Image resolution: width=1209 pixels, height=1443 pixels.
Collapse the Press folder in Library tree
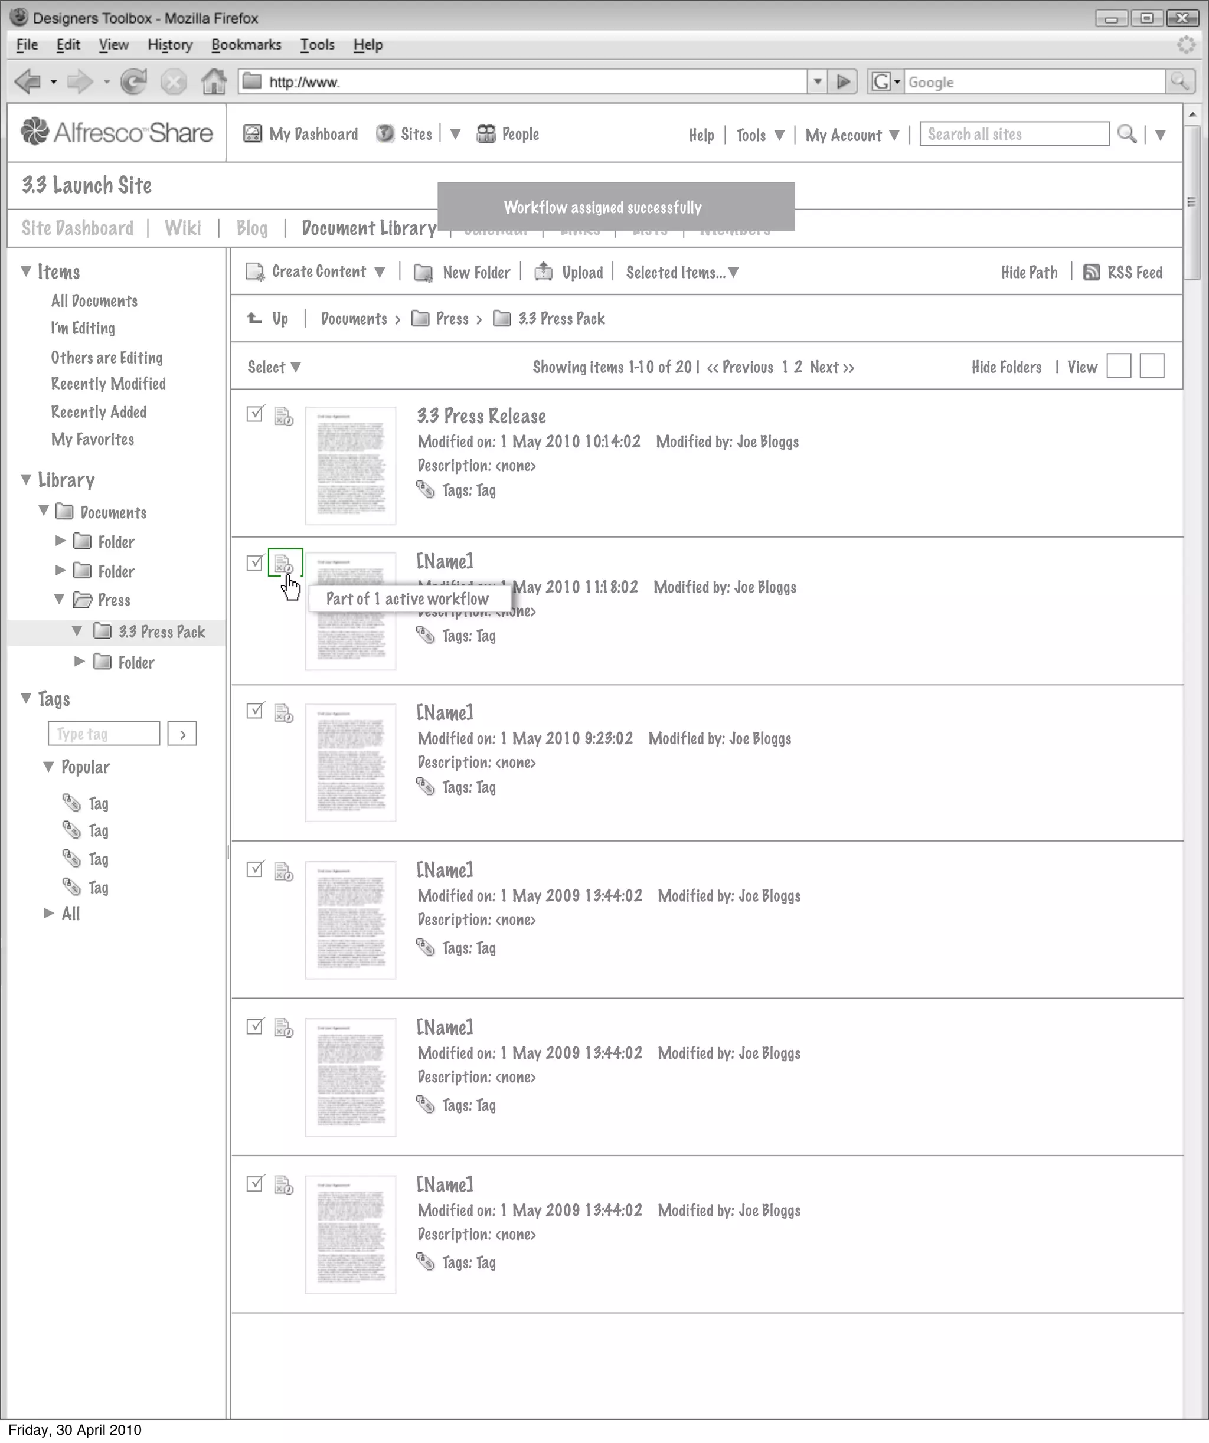(60, 599)
